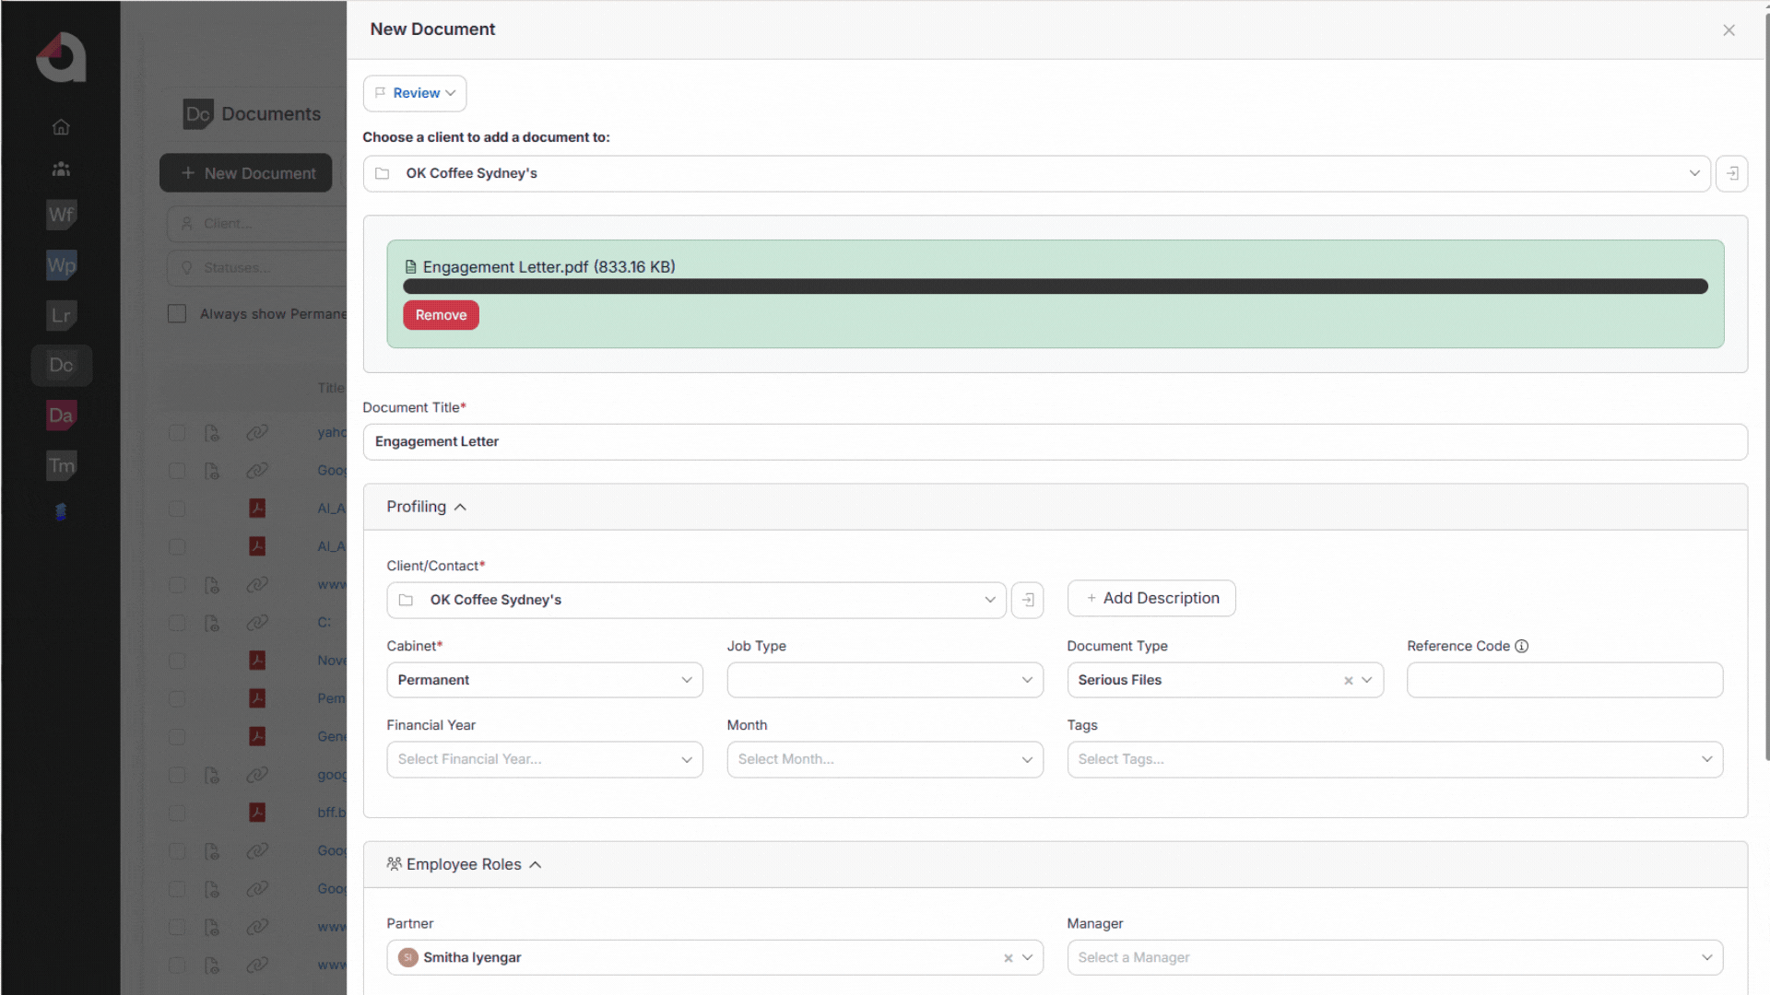The width and height of the screenshot is (1770, 995).
Task: Click the Add Description button
Action: coord(1150,598)
